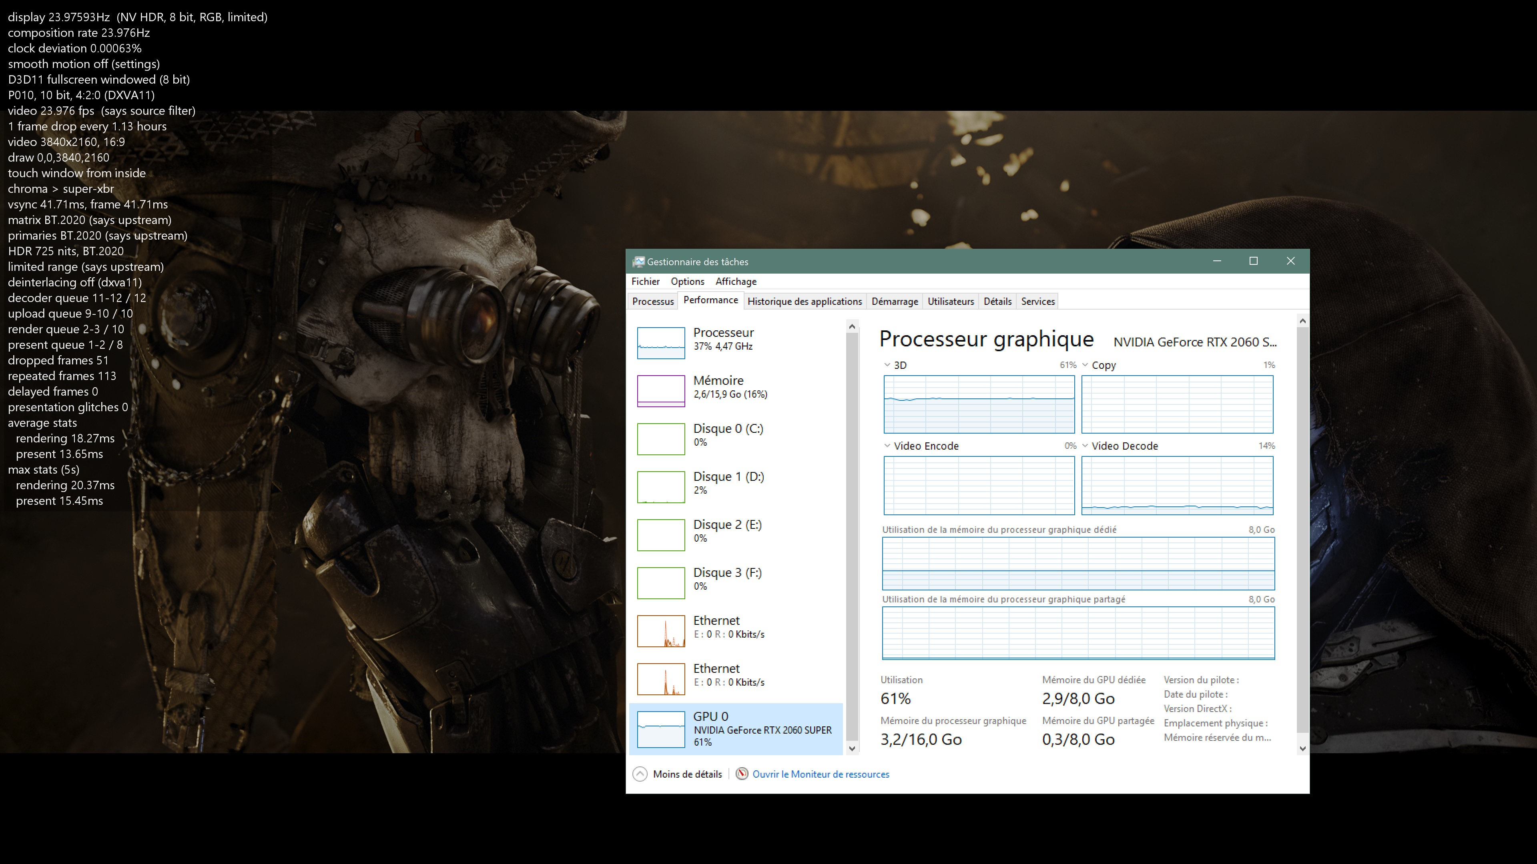Open the Video Decode engine dropdown
Screen dimensions: 1537x864
pos(1085,446)
